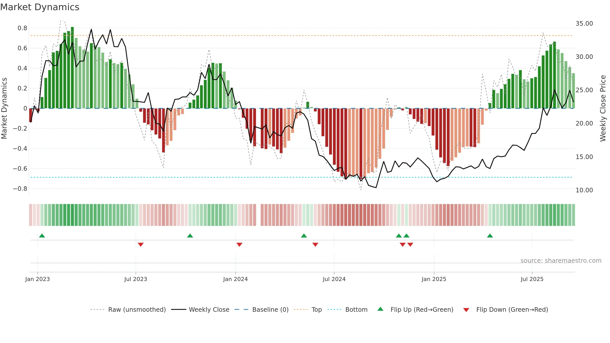
Task: Click the Jan 2025 x-axis label
Action: coord(434,279)
